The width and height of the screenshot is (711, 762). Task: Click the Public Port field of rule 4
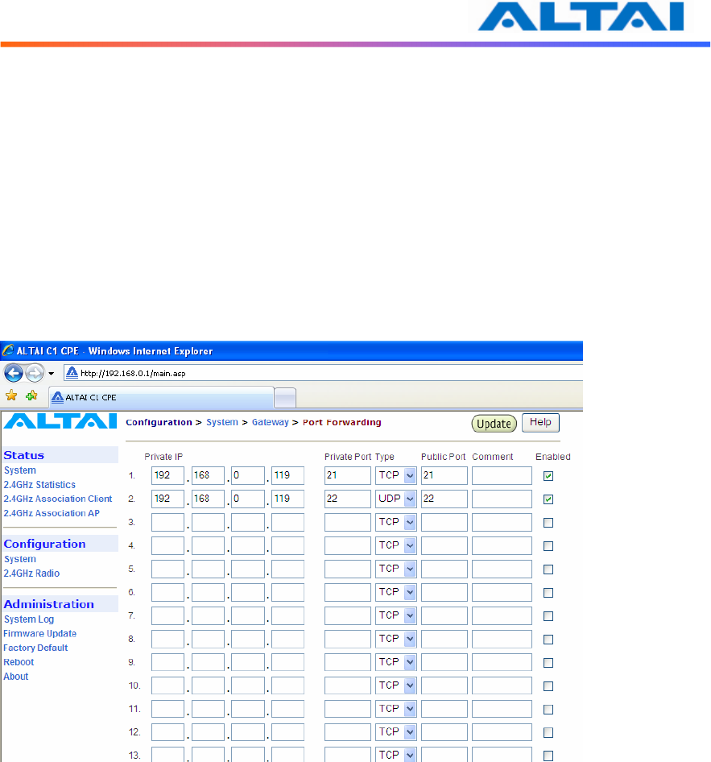click(444, 545)
